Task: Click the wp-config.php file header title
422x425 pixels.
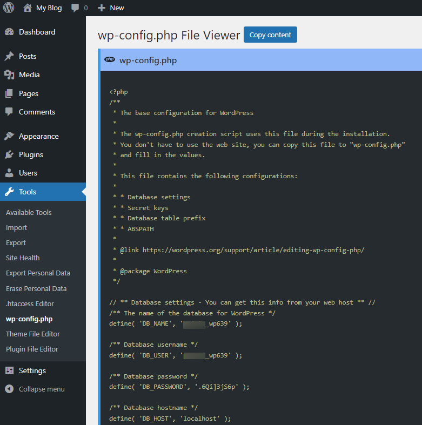Action: 148,60
